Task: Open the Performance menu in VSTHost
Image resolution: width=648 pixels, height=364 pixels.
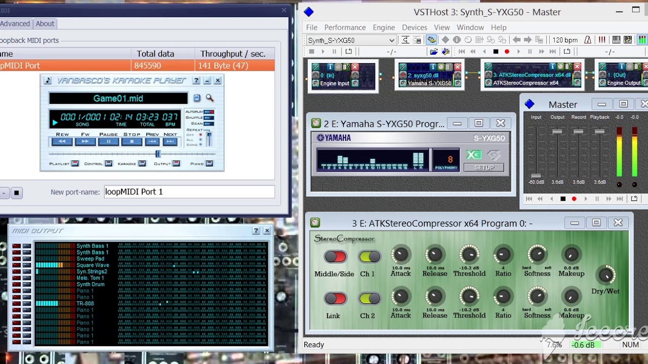Action: [x=345, y=27]
